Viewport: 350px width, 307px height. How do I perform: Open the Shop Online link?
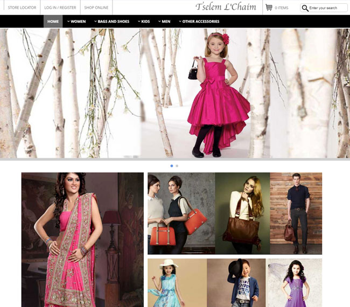pos(96,8)
